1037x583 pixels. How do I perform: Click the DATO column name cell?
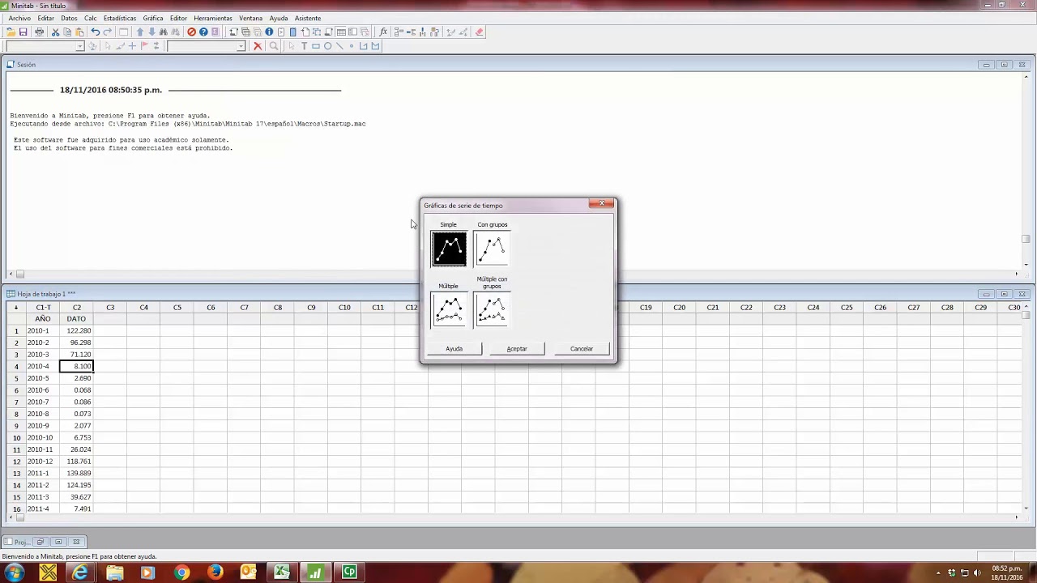click(x=76, y=319)
